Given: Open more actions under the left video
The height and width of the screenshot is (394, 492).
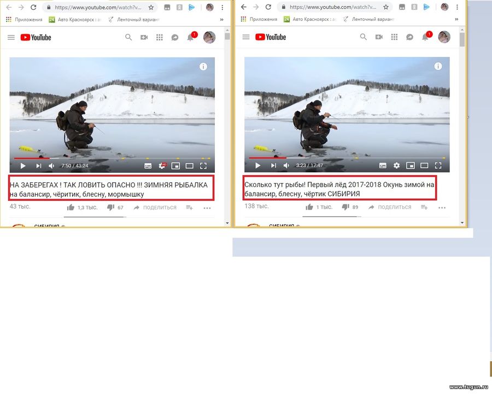Looking at the screenshot, I should tap(207, 208).
